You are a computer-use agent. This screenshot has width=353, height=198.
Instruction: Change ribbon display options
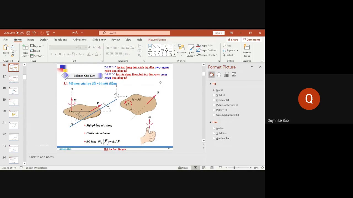[231, 33]
